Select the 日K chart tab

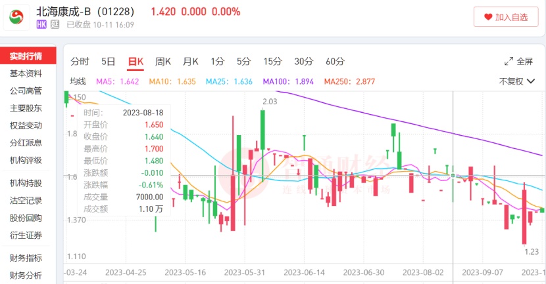136,62
